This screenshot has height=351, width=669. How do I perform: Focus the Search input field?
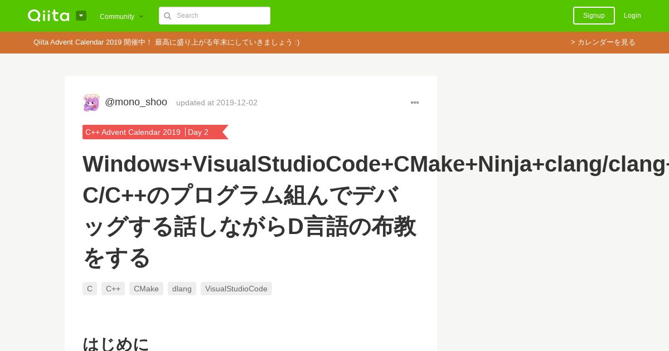(x=215, y=16)
